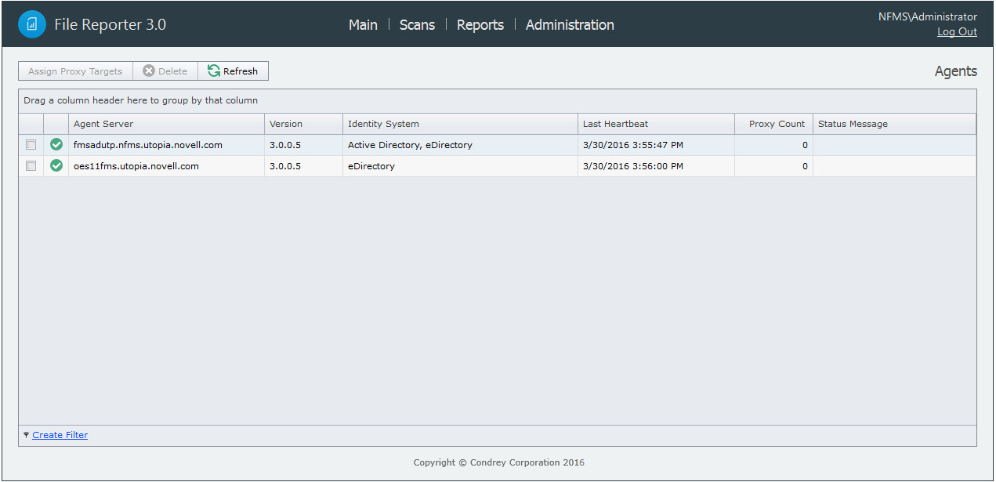Open the Create Filter link
Screen dimensions: 996x482
coord(60,435)
